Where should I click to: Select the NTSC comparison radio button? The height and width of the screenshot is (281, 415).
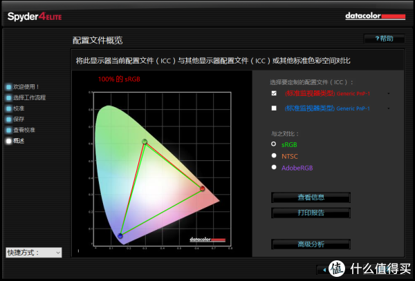[274, 155]
